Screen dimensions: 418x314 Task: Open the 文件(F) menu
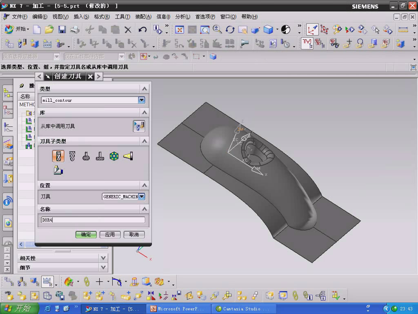coord(20,16)
